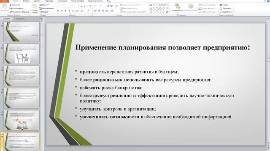
Task: Toggle numbered list
Action: tap(101, 6)
